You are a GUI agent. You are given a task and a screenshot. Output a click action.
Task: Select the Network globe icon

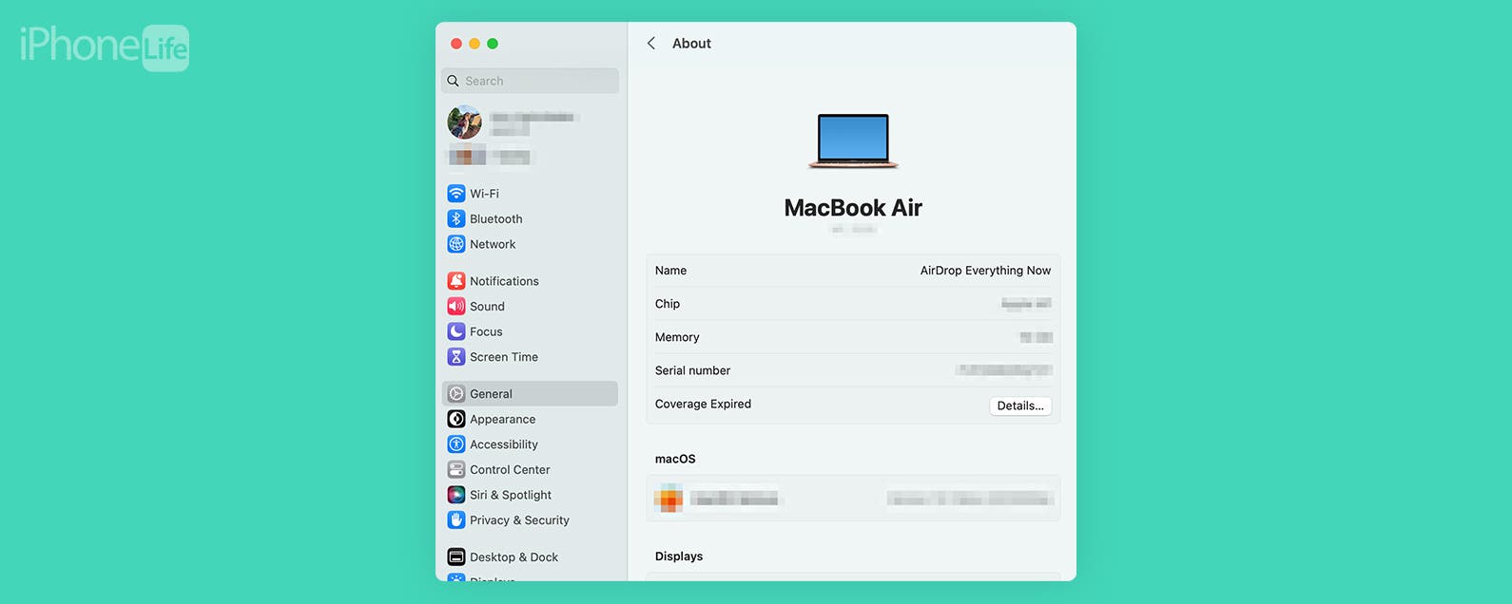click(456, 244)
